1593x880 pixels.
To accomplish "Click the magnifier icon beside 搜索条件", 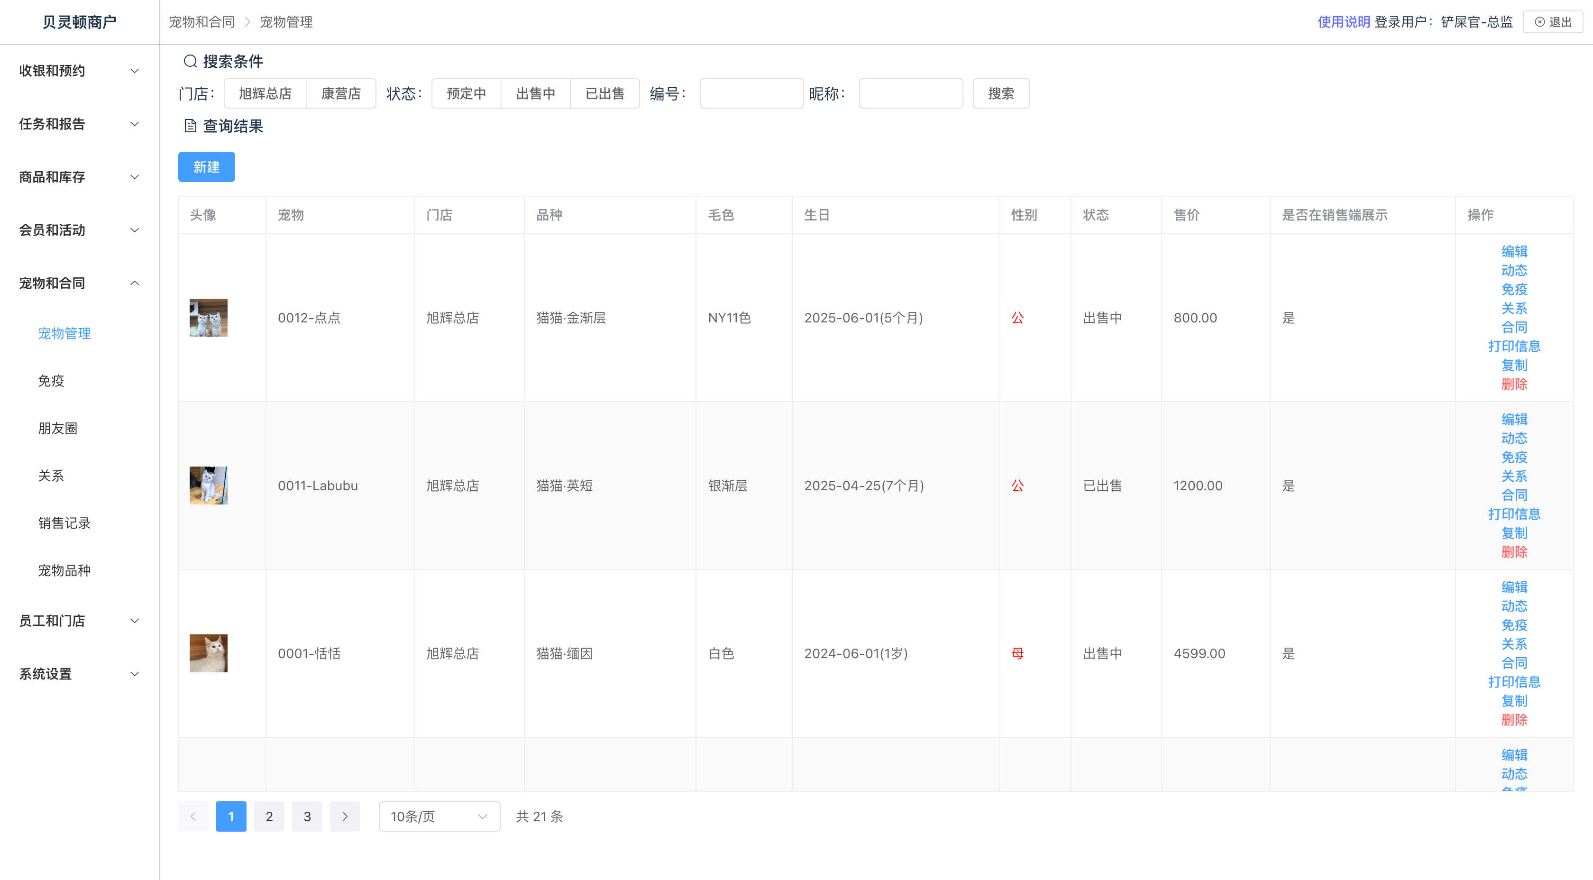I will (x=190, y=61).
